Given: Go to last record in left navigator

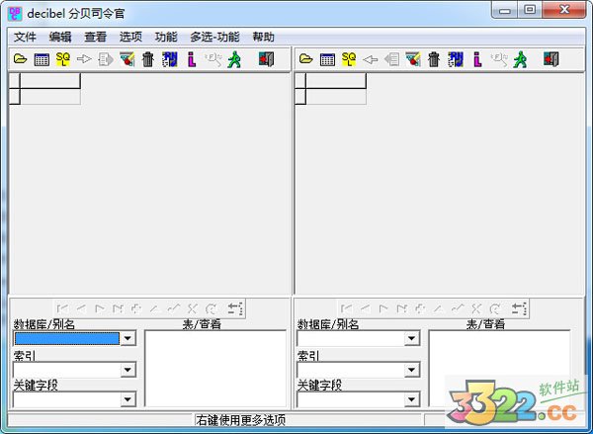Looking at the screenshot, I should point(118,308).
